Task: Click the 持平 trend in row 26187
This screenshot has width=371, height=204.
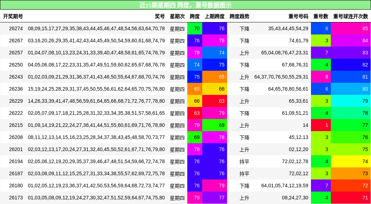Action: click(244, 173)
